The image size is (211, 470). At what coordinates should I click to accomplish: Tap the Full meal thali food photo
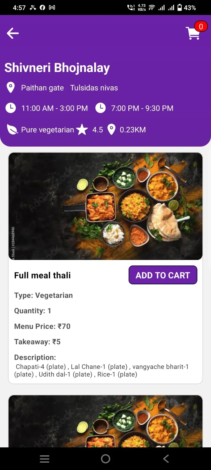(x=105, y=206)
